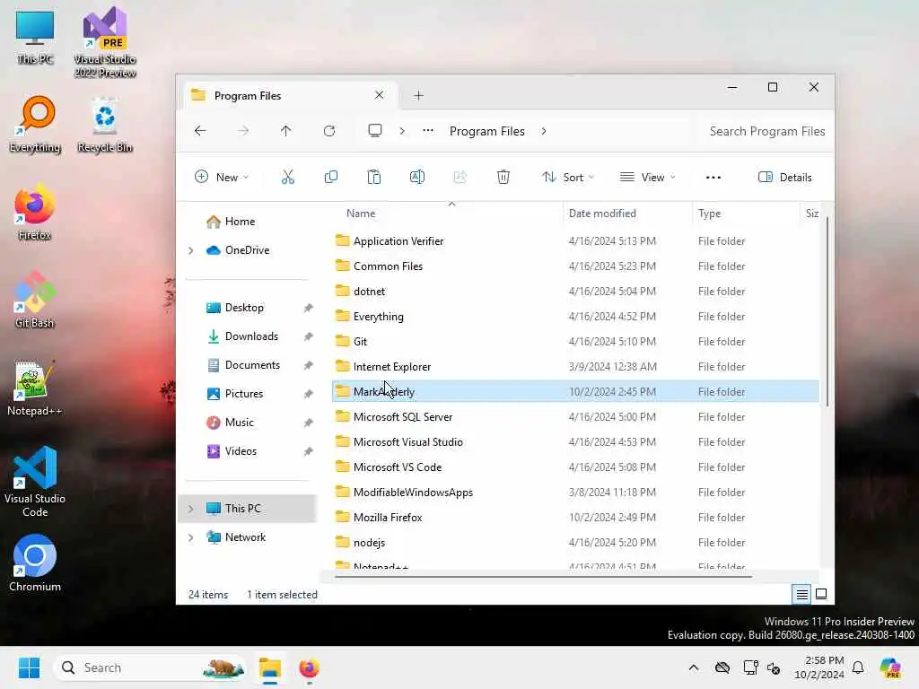919x689 pixels.
Task: Click the Search Program Files box
Action: 766,131
